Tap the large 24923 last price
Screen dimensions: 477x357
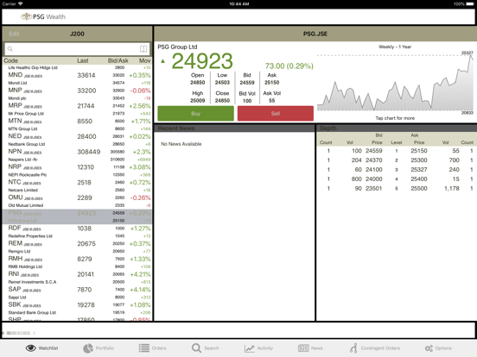coord(202,61)
